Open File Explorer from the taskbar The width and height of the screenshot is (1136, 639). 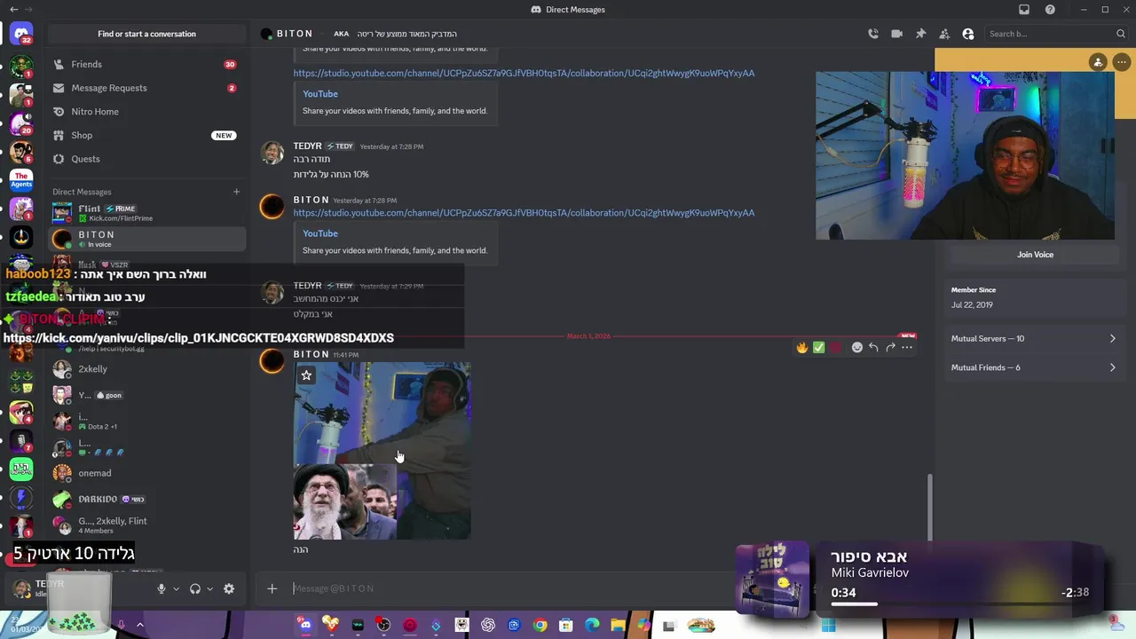pyautogui.click(x=618, y=625)
